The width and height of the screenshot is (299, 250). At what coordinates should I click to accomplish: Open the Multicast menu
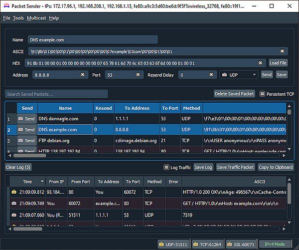click(x=36, y=18)
